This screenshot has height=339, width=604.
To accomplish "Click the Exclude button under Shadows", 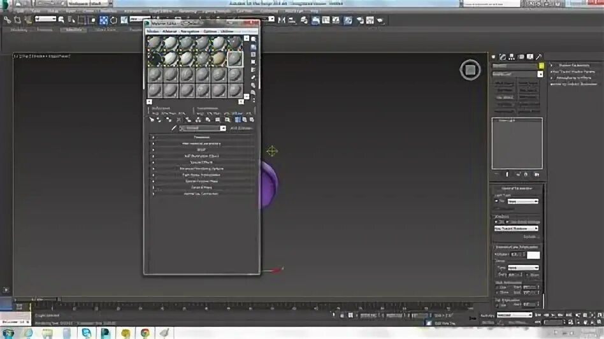I will tap(531, 236).
